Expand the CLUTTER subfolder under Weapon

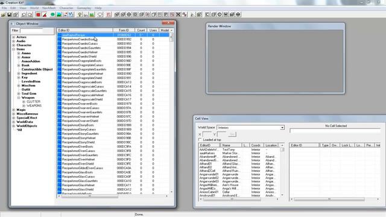click(24, 102)
